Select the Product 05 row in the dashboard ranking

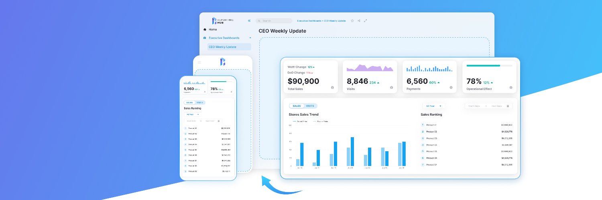466,151
